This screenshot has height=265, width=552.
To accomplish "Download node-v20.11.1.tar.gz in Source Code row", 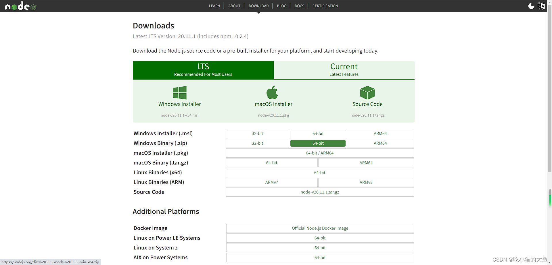I will 320,192.
